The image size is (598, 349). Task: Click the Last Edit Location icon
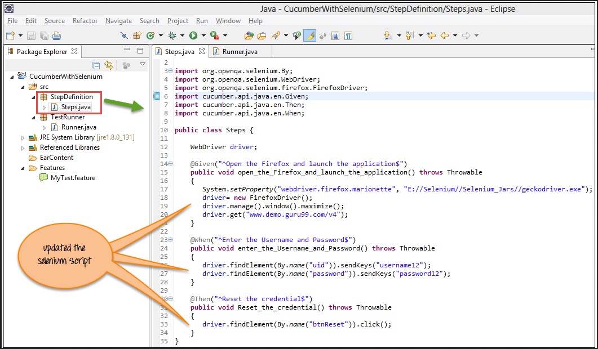tap(431, 36)
